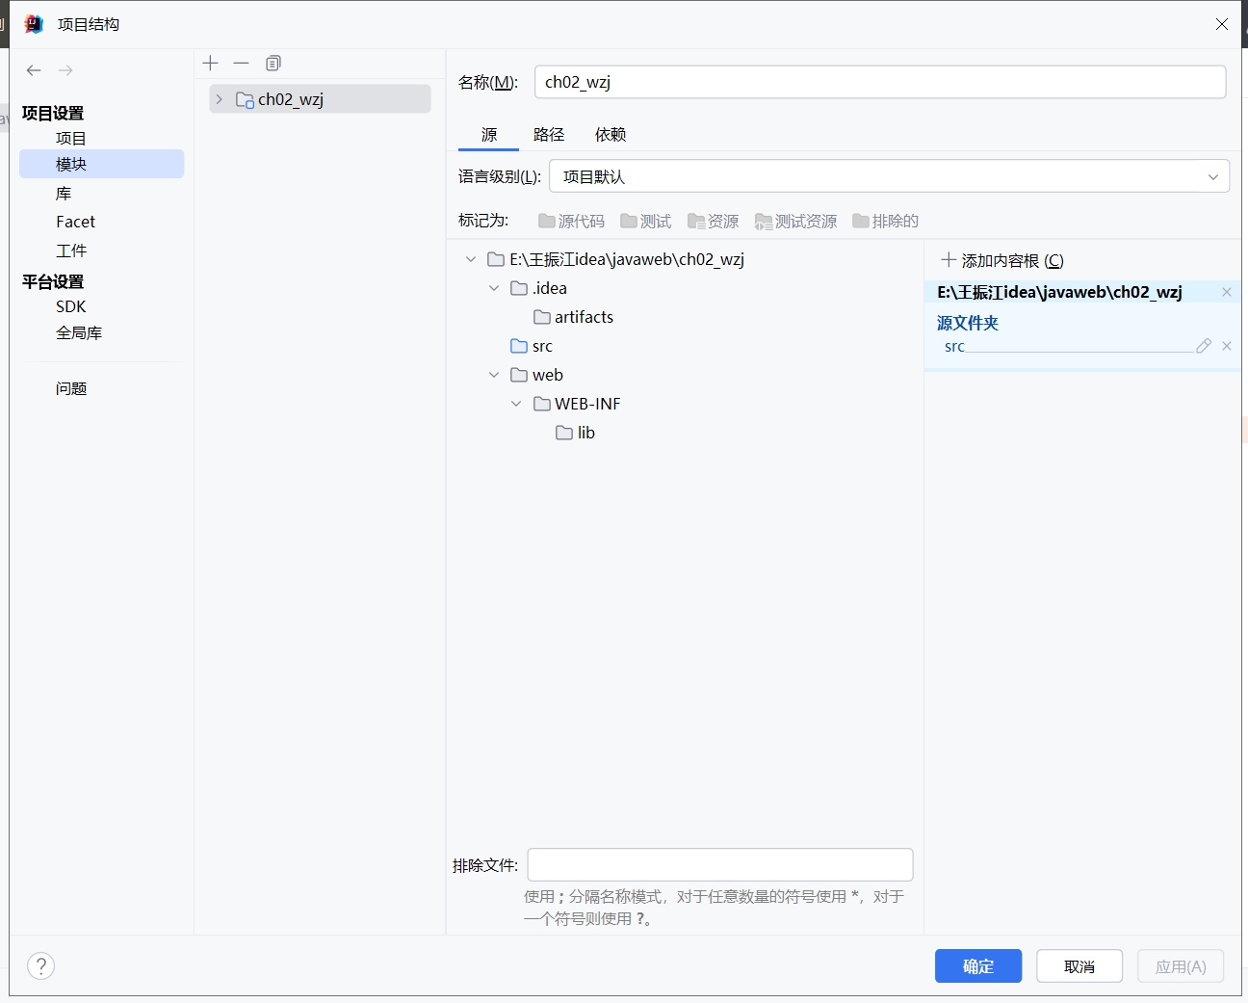Click the copy module icon
Image resolution: width=1248 pixels, height=1003 pixels.
(x=273, y=64)
